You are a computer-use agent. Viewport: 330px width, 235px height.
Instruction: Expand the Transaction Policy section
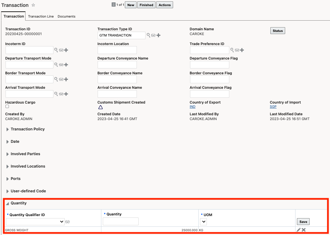8,129
